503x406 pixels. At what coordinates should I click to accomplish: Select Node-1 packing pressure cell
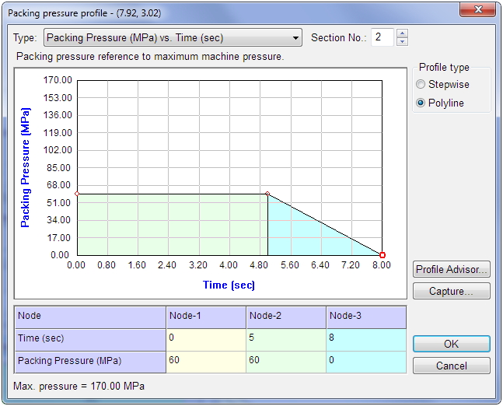[206, 362]
